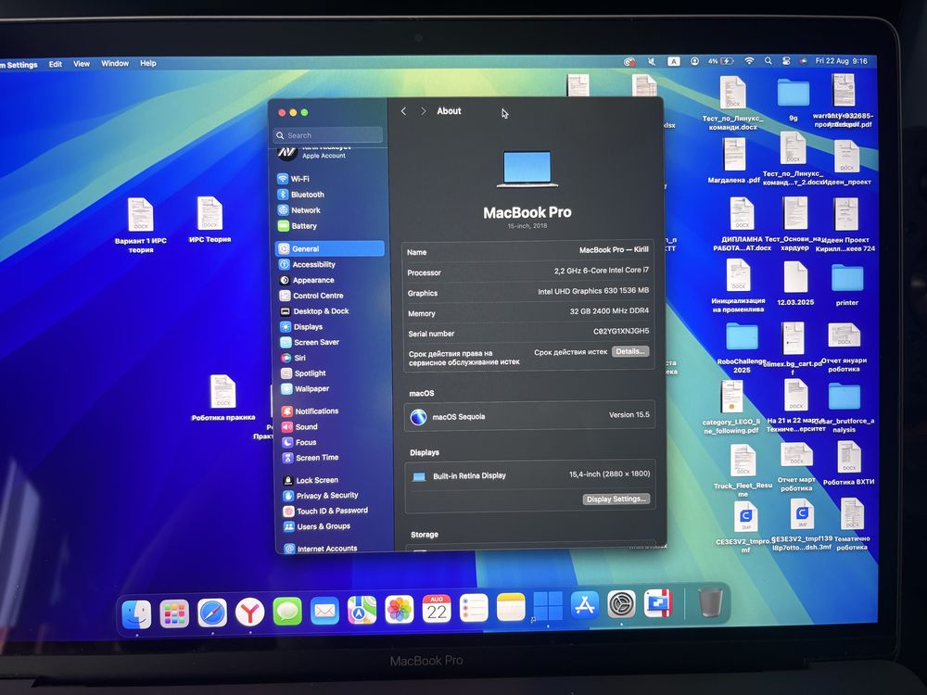Launch Safari from the Dock

pyautogui.click(x=212, y=613)
